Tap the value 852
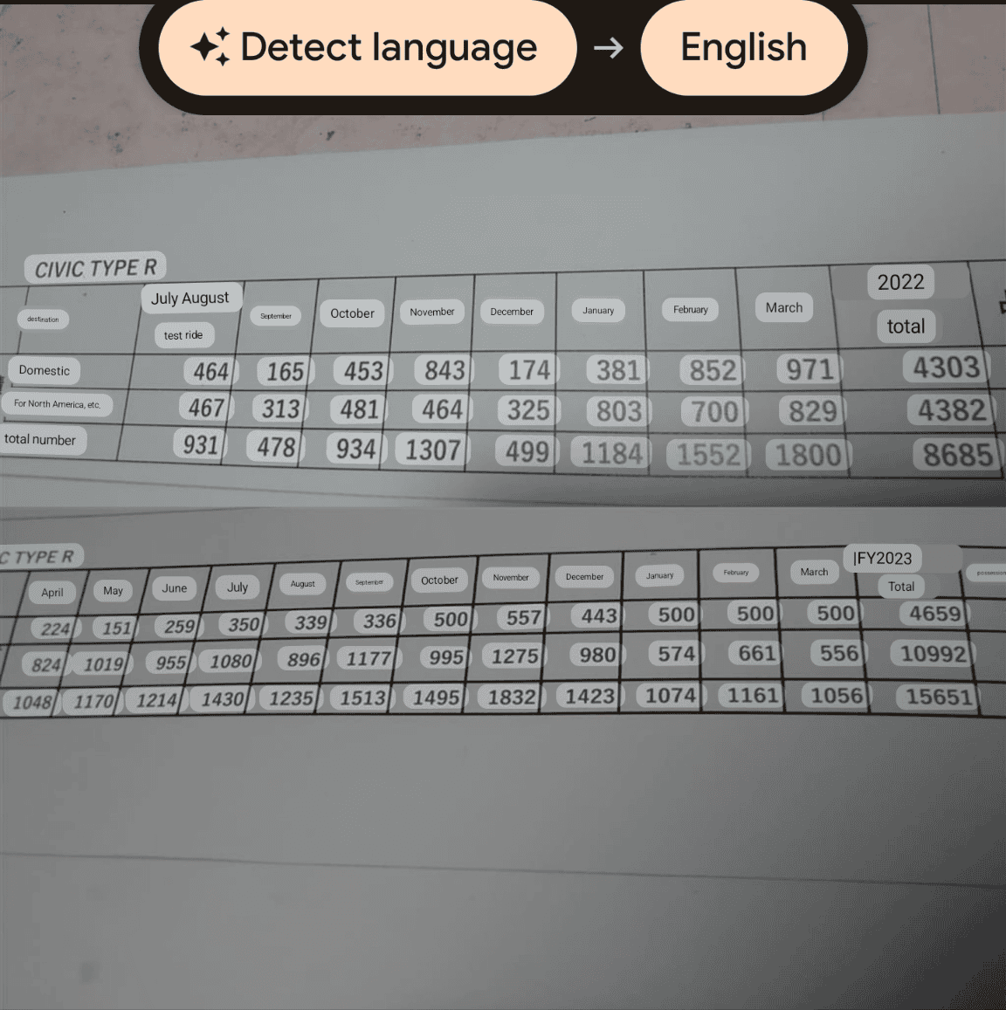This screenshot has width=1006, height=1010. (x=712, y=370)
